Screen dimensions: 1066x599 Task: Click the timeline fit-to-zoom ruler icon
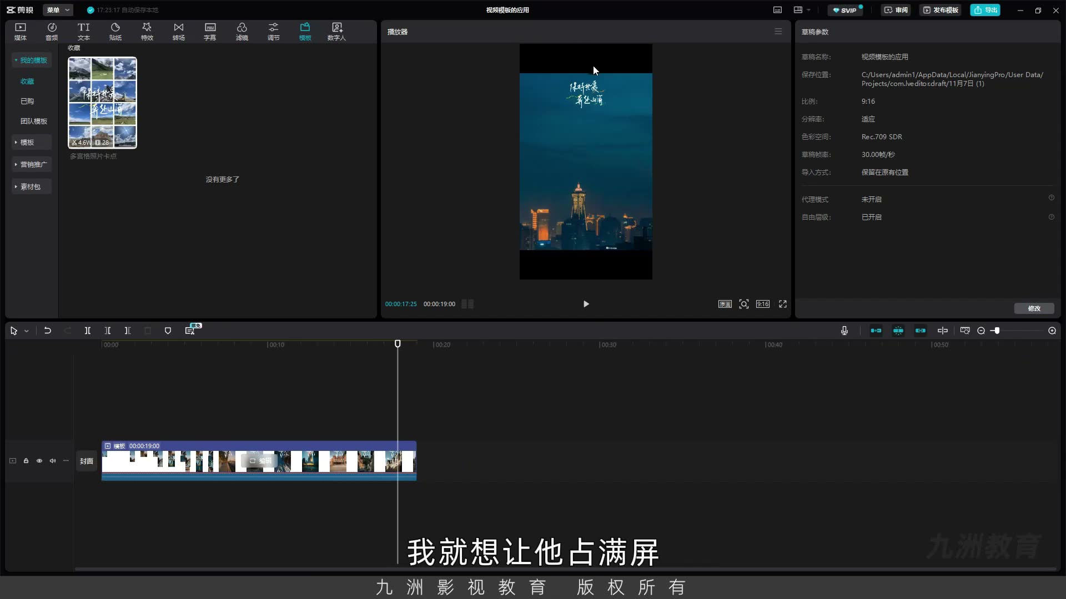pyautogui.click(x=965, y=331)
